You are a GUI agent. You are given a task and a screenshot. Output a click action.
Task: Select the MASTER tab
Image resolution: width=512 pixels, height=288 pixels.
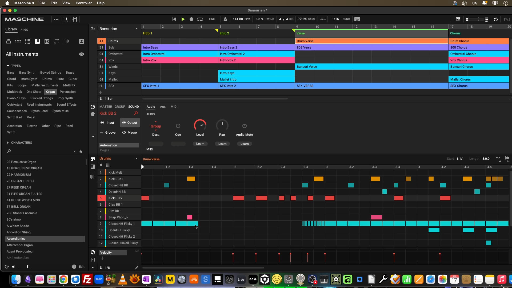(x=106, y=107)
